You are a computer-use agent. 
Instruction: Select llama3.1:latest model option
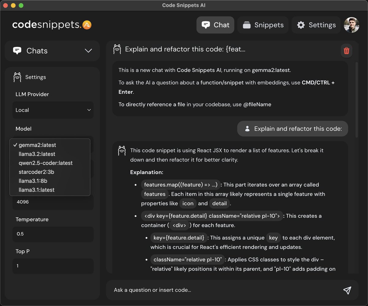(50, 190)
